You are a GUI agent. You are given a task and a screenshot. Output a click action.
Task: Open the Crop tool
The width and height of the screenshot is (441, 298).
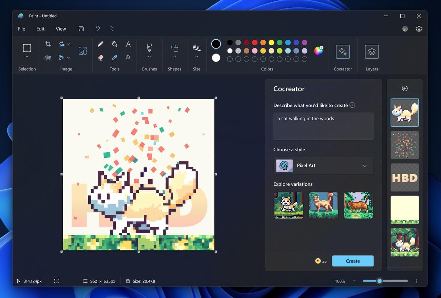coord(48,44)
